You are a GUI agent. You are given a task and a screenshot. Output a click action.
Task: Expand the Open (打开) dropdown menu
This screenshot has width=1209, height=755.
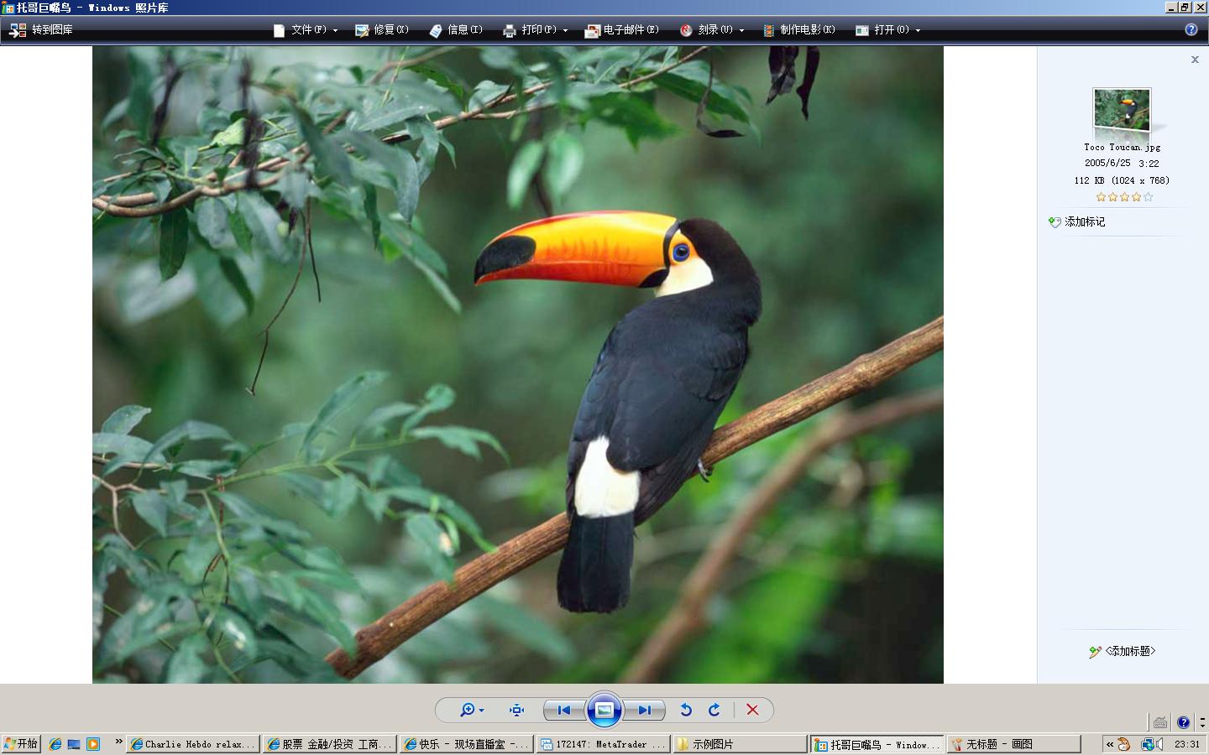888,30
